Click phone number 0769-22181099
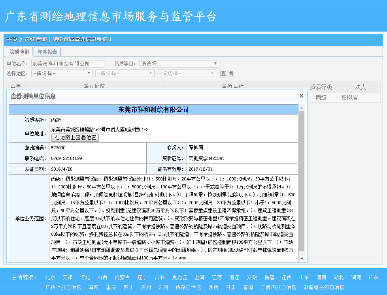387x295 pixels. coord(67,158)
